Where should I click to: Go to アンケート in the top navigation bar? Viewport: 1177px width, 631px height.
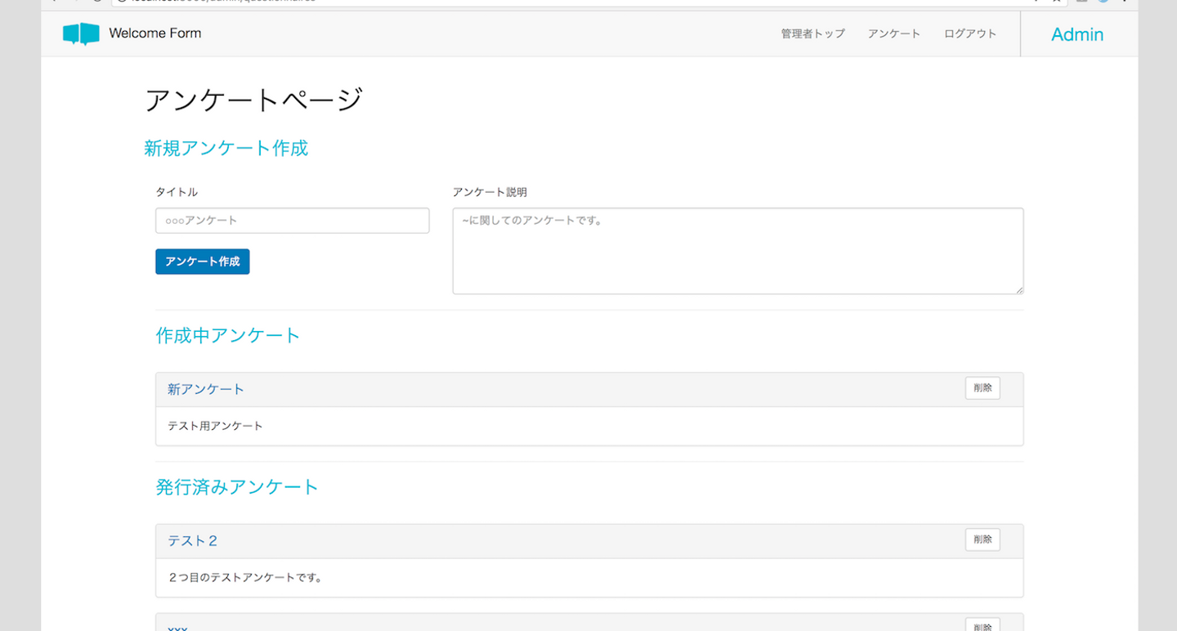click(894, 34)
